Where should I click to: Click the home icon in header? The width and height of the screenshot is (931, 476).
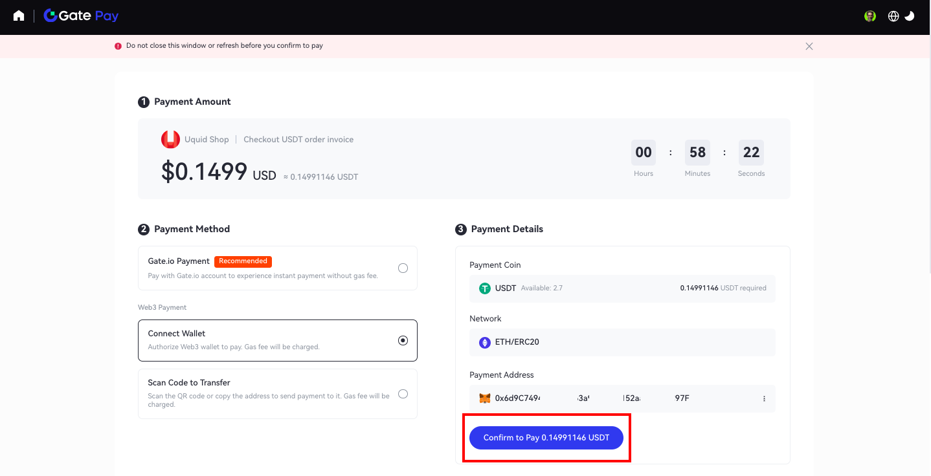pos(19,16)
